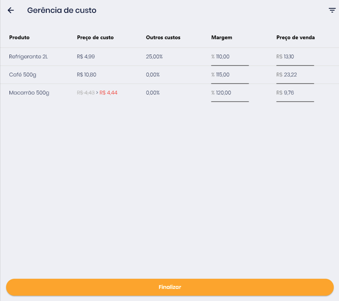The image size is (339, 301).
Task: Edit the Café 500g margin field
Action: click(x=230, y=75)
